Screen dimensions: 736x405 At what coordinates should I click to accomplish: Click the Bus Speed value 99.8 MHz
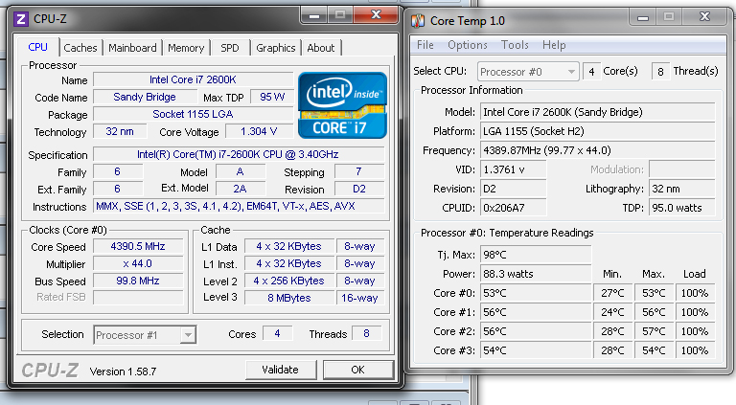click(138, 281)
